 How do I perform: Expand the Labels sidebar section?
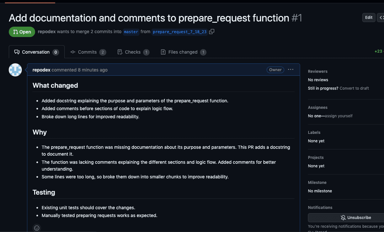(314, 133)
